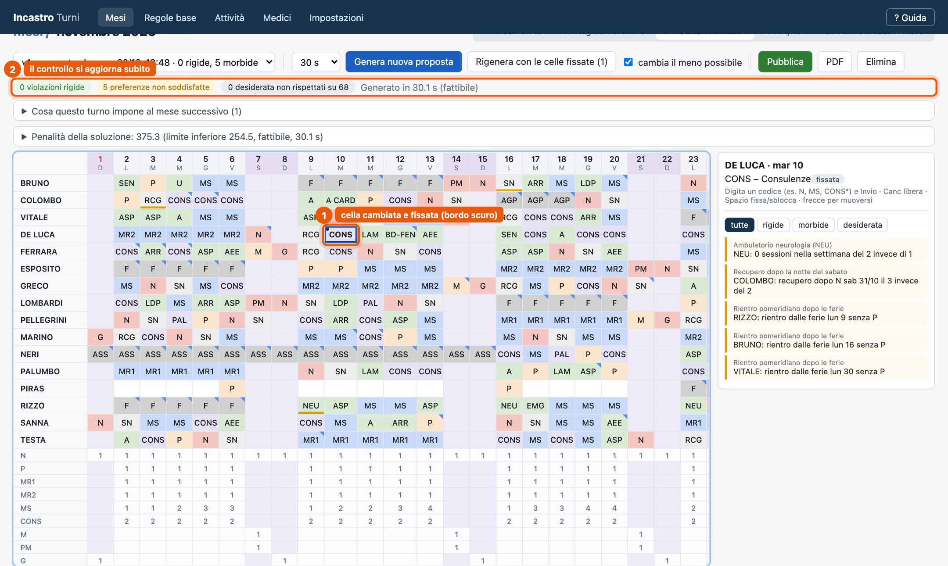The image size is (948, 566).
Task: Open the VITALE rientro dalle ferie note
Action: 826,367
